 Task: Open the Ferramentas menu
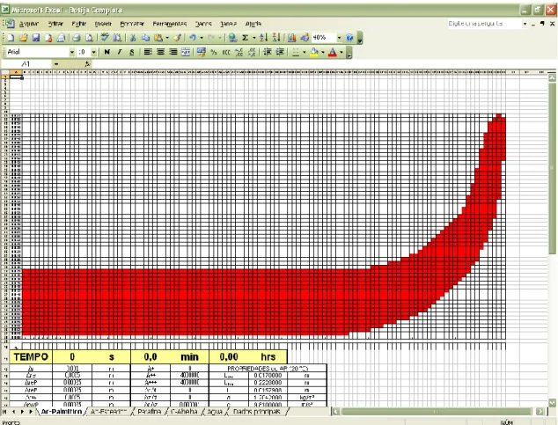(170, 24)
